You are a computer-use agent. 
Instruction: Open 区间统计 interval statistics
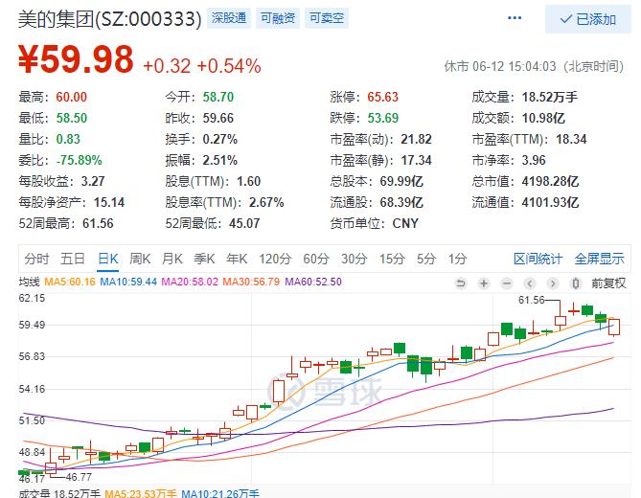click(x=538, y=259)
